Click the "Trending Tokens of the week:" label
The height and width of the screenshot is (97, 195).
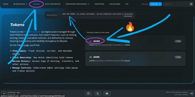click(x=98, y=33)
